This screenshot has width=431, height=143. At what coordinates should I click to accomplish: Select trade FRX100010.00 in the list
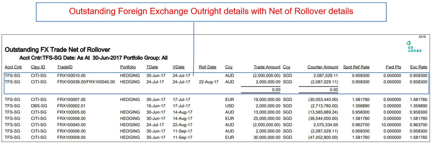216,76
